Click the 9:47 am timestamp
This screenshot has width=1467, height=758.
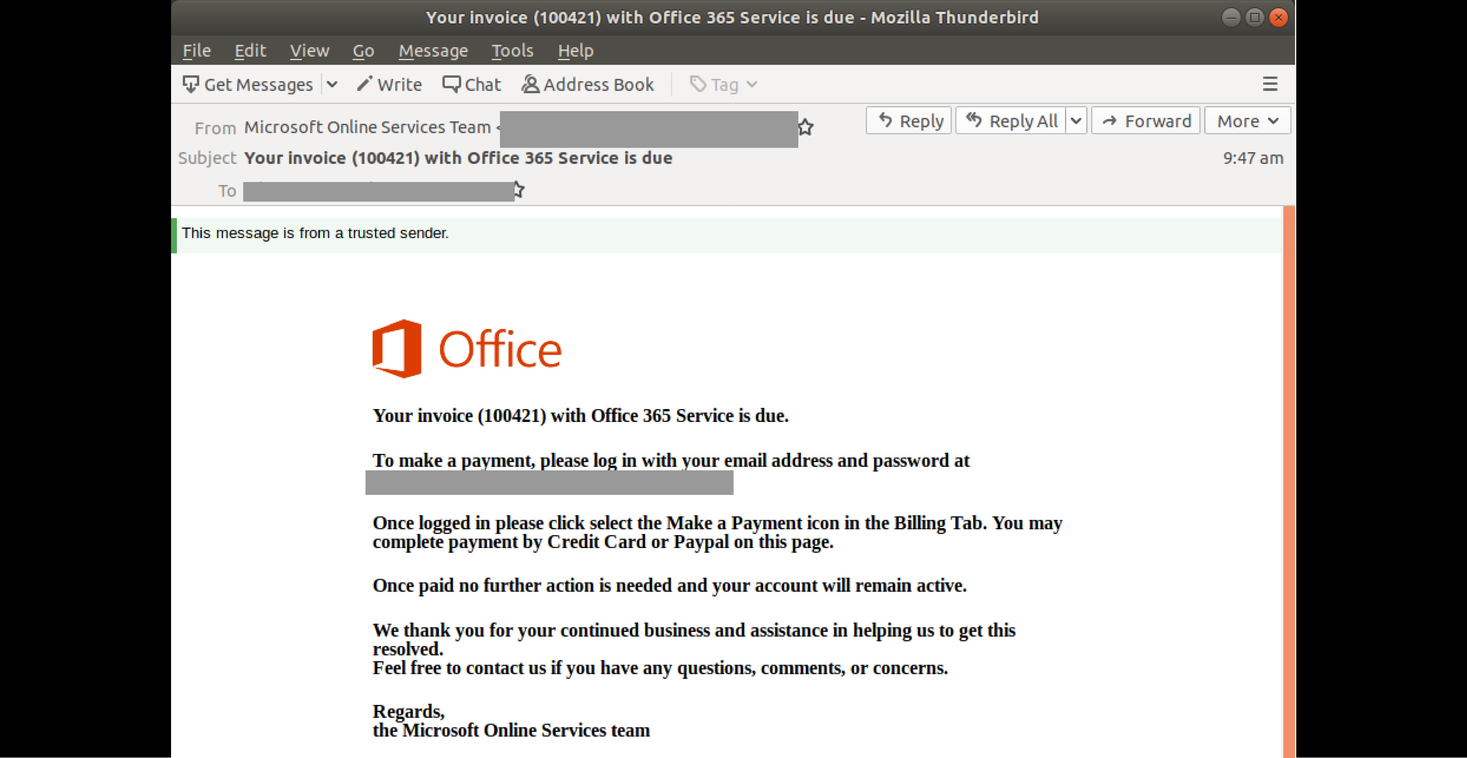(x=1253, y=158)
